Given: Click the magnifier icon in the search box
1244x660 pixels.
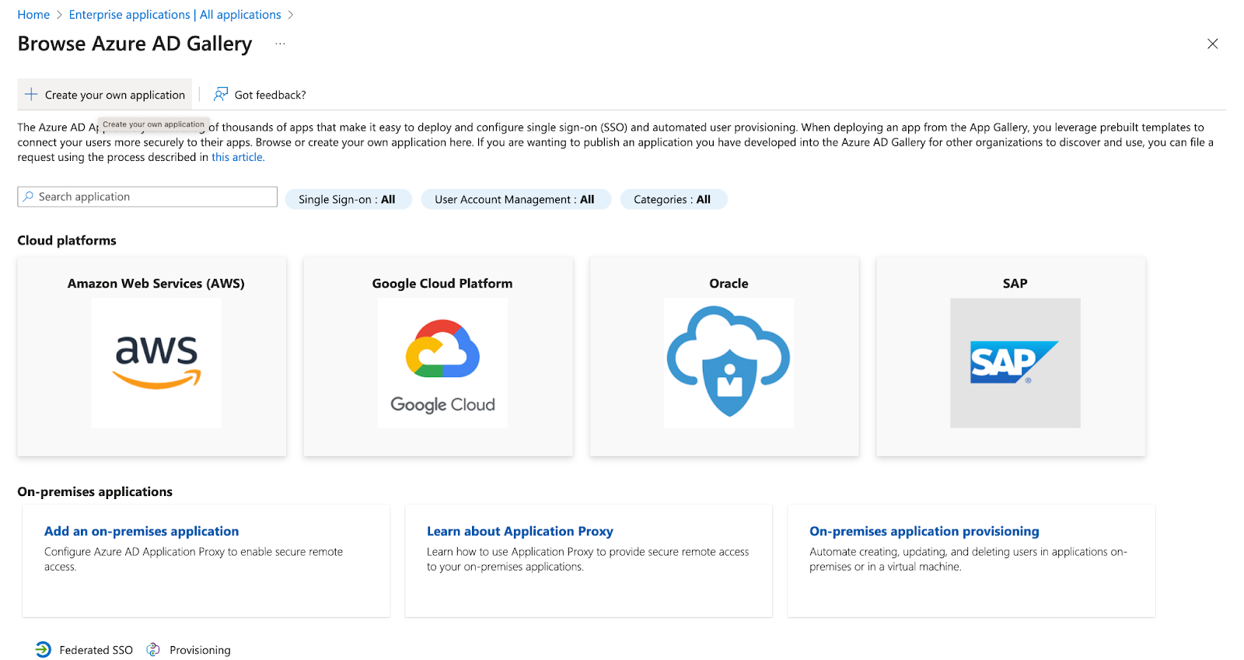Looking at the screenshot, I should tap(29, 197).
